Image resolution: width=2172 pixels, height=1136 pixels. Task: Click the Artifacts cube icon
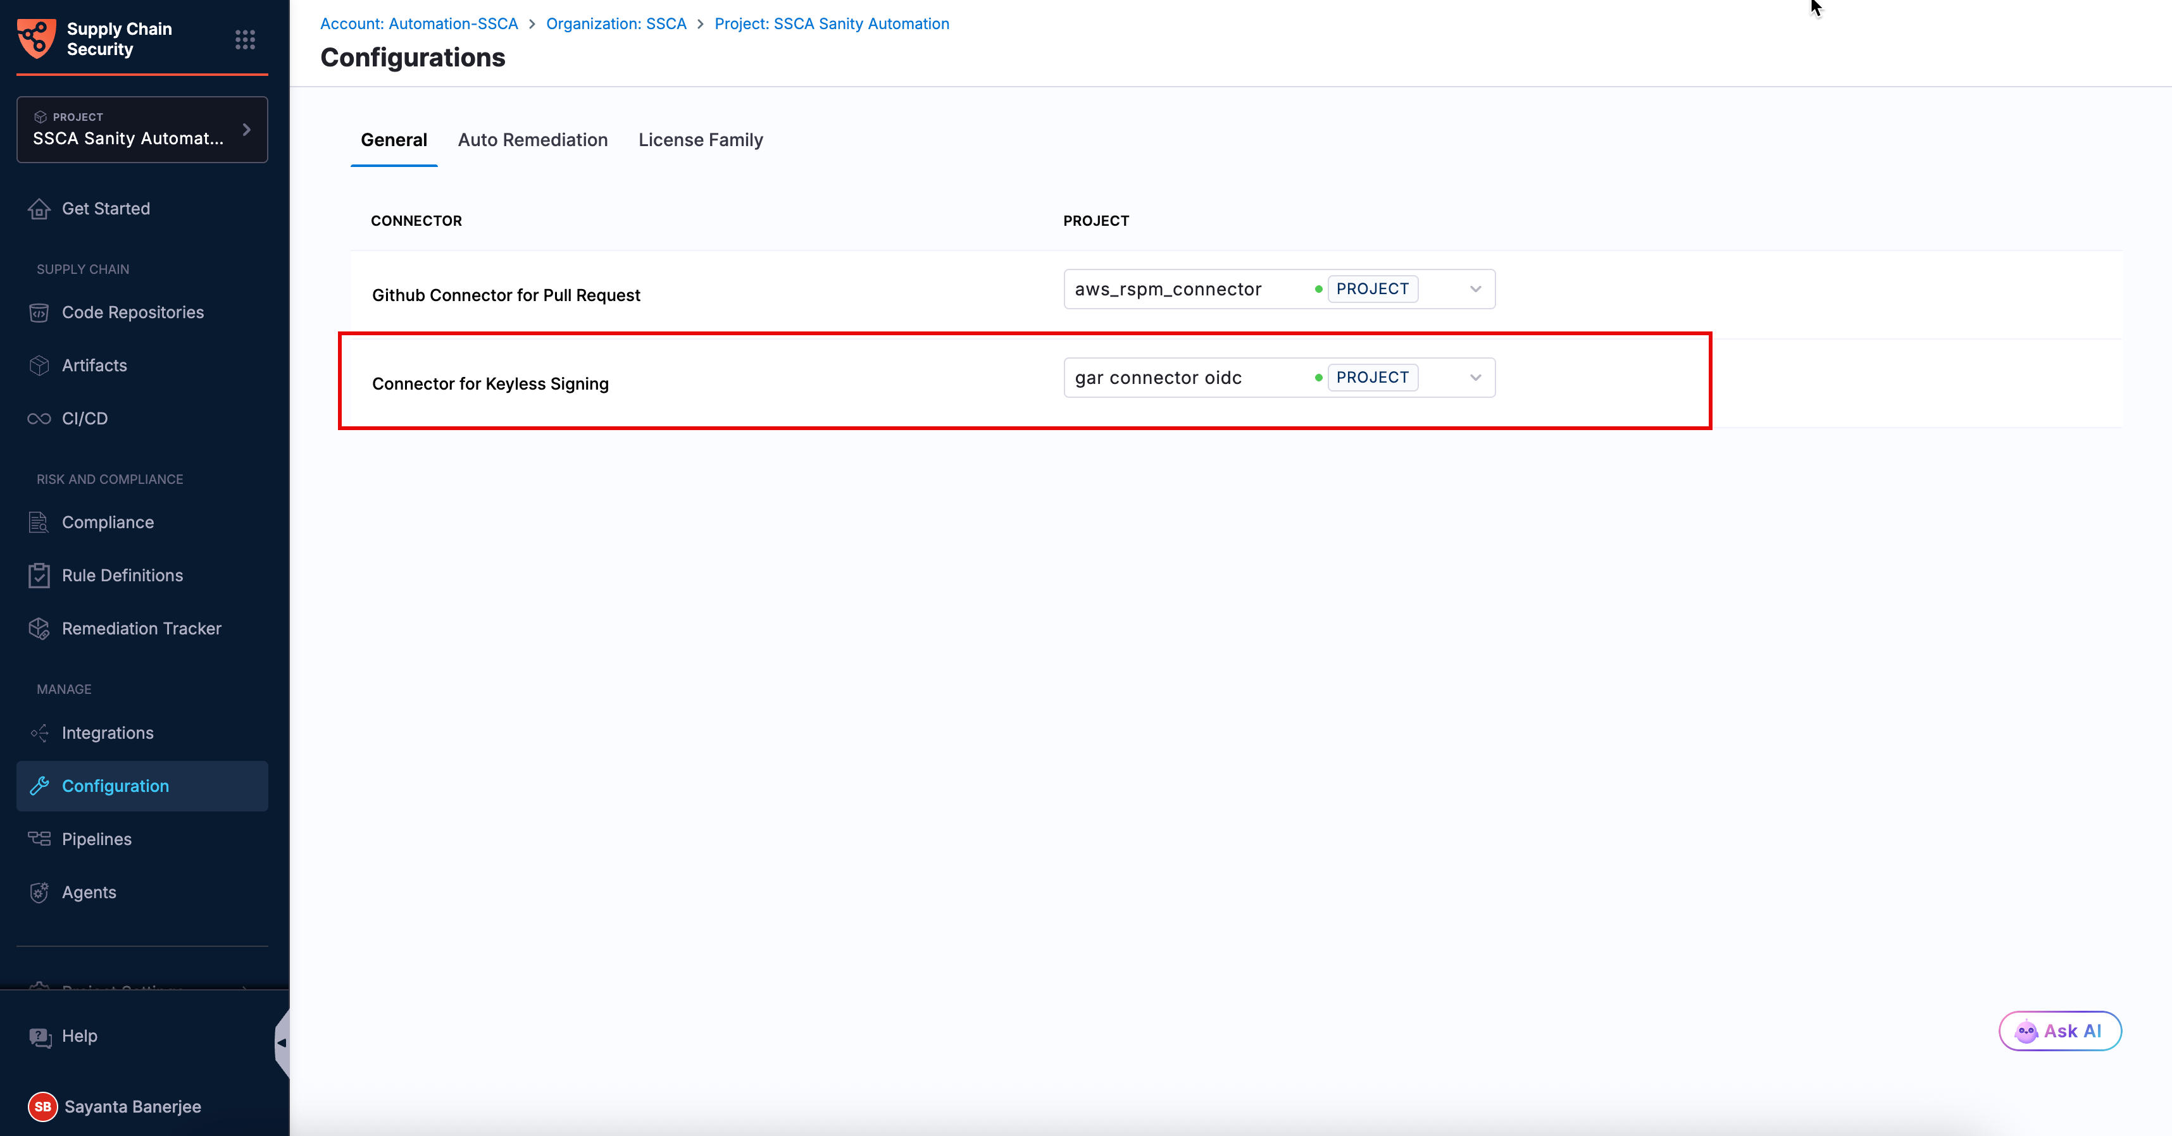pos(39,366)
